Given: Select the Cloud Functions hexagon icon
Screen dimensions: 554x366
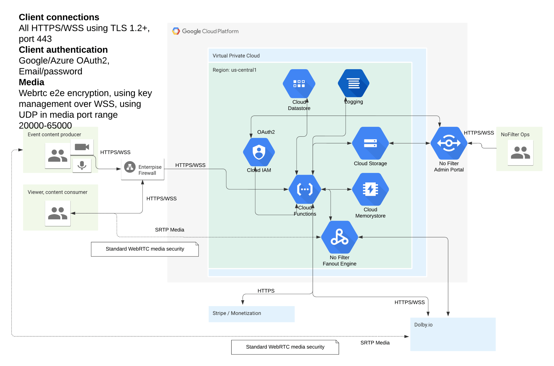Looking at the screenshot, I should tap(305, 189).
